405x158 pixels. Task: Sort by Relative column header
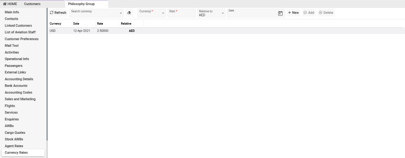click(126, 24)
